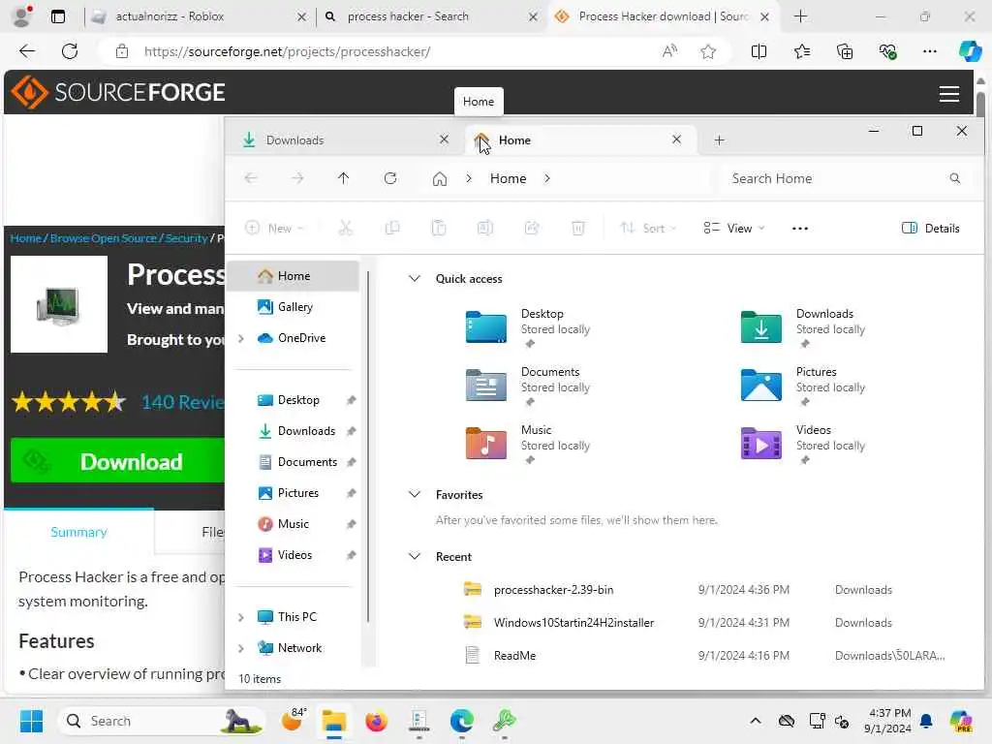The height and width of the screenshot is (744, 992).
Task: Click the Paste clipboard icon in File Explorer
Action: 439,228
